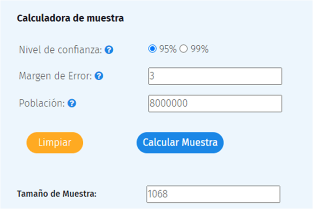This screenshot has height=209, width=313.
Task: Click the Tamaño de Muestra result field
Action: 212,194
